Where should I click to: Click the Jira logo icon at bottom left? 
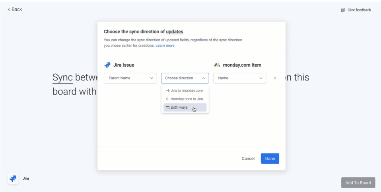(13, 179)
